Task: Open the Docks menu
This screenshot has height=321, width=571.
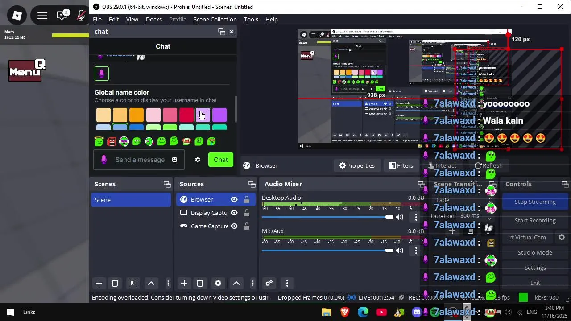Action: [154, 19]
